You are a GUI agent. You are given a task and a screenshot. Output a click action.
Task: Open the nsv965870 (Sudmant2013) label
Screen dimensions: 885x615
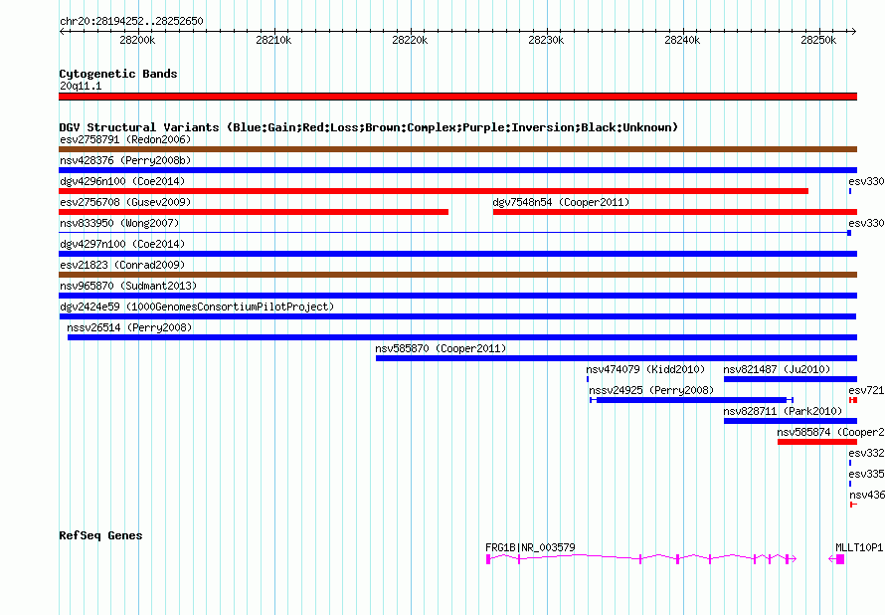[128, 286]
